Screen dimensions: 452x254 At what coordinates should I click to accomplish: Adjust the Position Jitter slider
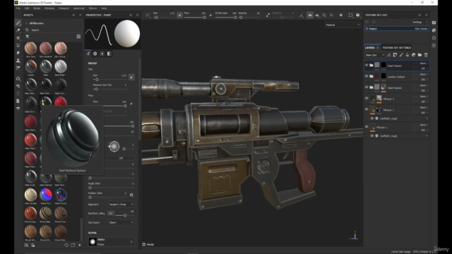click(108, 198)
